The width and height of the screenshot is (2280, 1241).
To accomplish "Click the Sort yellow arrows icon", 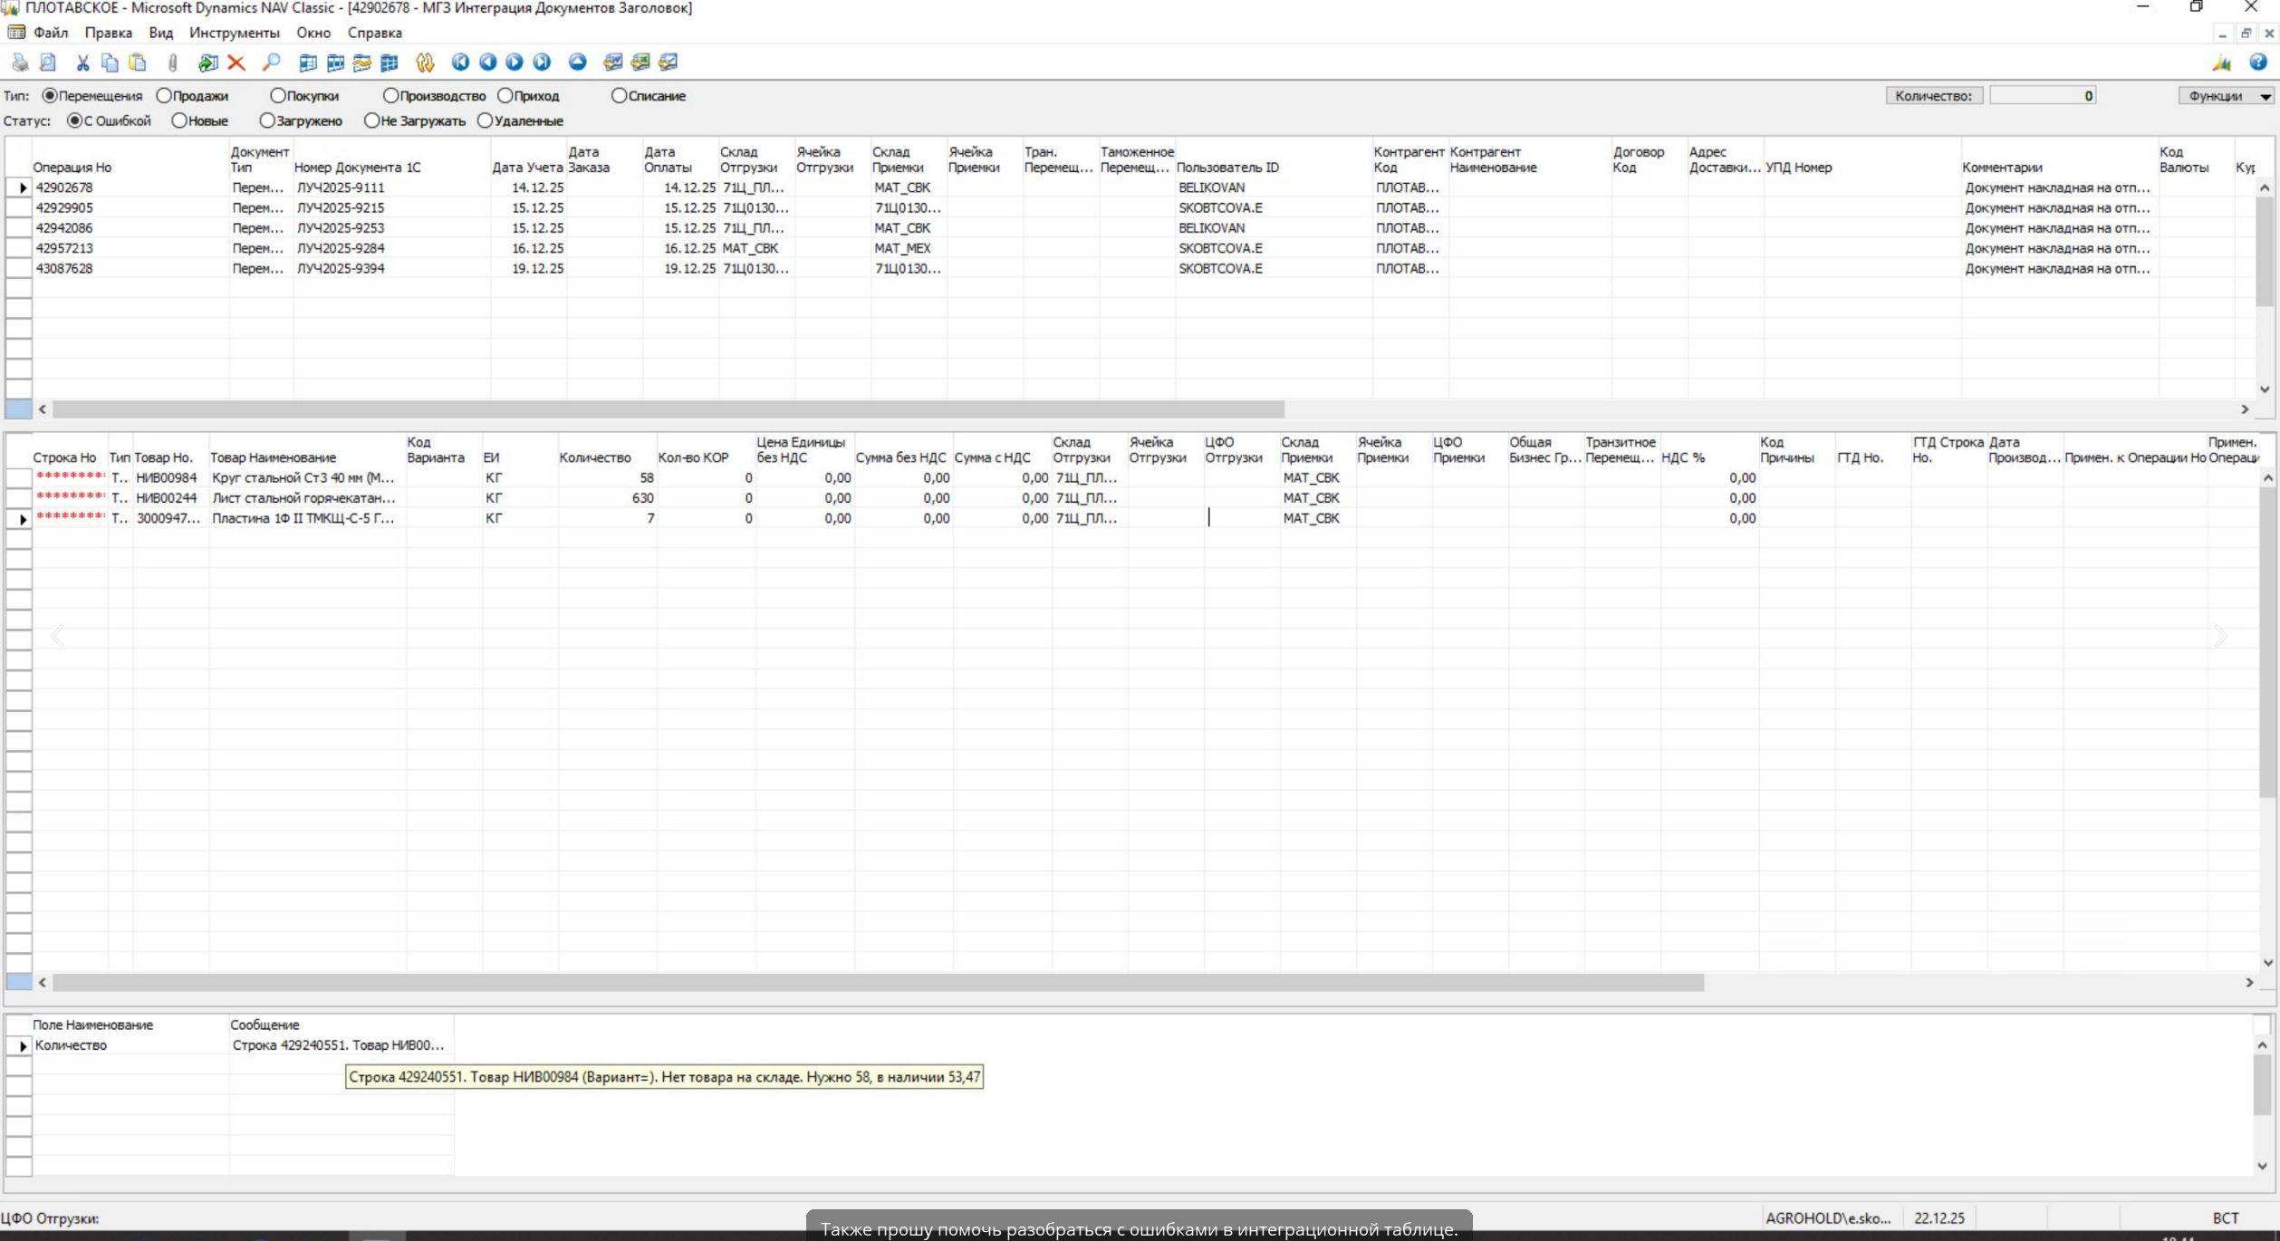I will click(x=425, y=63).
